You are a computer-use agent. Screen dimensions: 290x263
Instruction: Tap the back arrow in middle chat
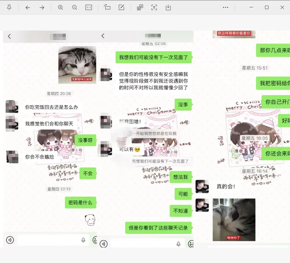click(x=103, y=36)
